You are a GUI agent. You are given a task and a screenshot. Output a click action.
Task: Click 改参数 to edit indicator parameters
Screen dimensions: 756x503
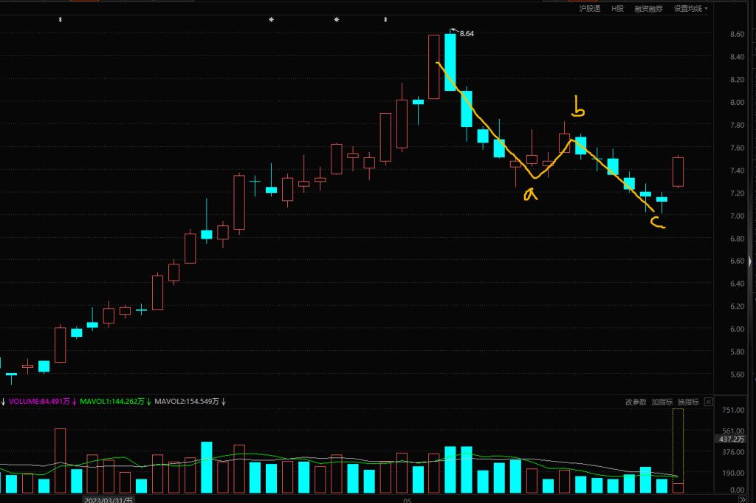pyautogui.click(x=636, y=402)
